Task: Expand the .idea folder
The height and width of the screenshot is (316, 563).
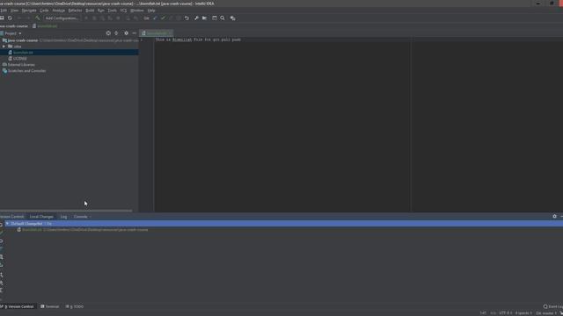Action: coord(4,47)
